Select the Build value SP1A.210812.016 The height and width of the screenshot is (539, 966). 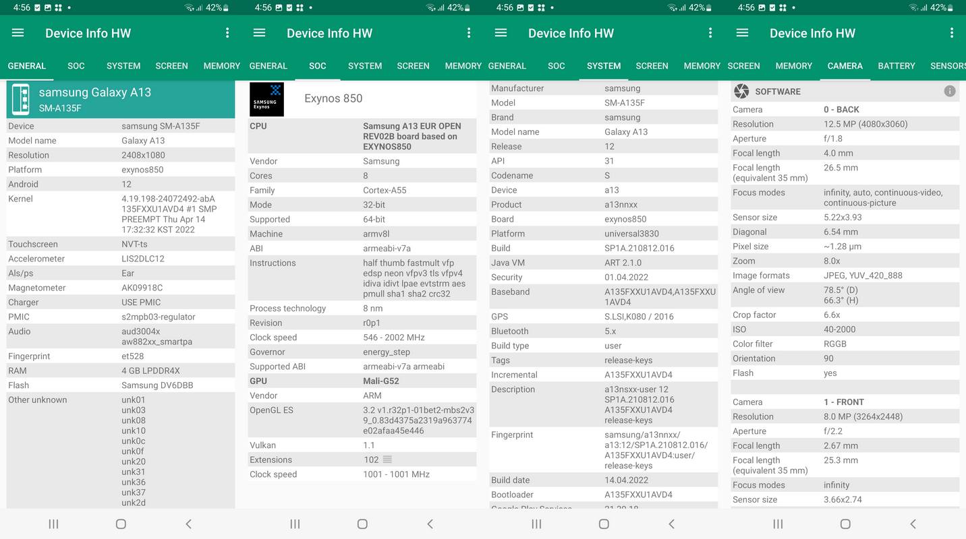pyautogui.click(x=640, y=248)
